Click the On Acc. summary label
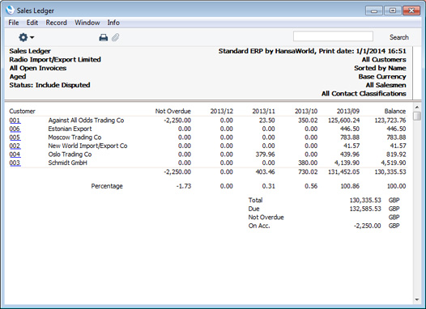 259,226
